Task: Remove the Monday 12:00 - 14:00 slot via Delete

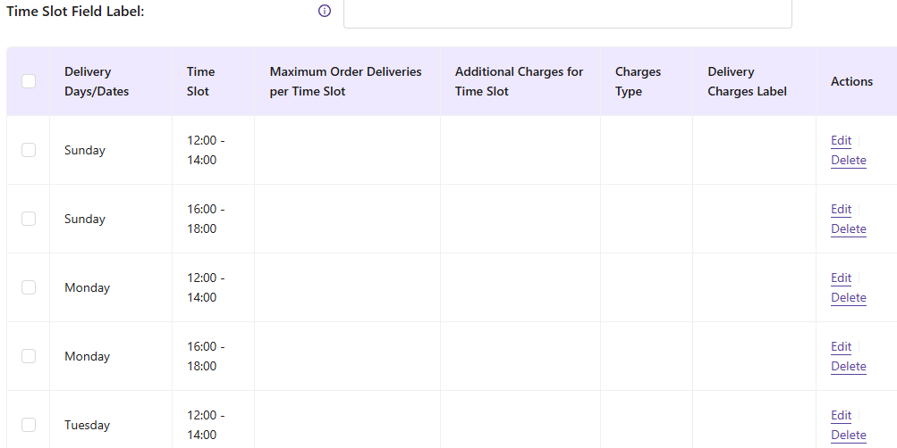Action: point(848,298)
